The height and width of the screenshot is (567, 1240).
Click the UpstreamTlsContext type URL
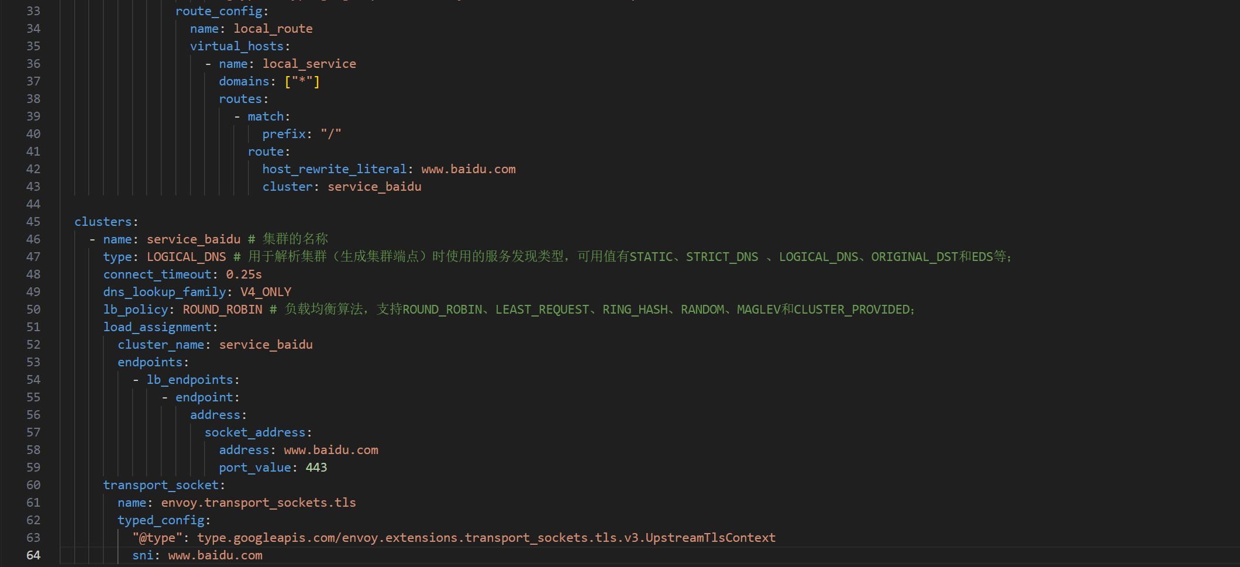point(487,538)
